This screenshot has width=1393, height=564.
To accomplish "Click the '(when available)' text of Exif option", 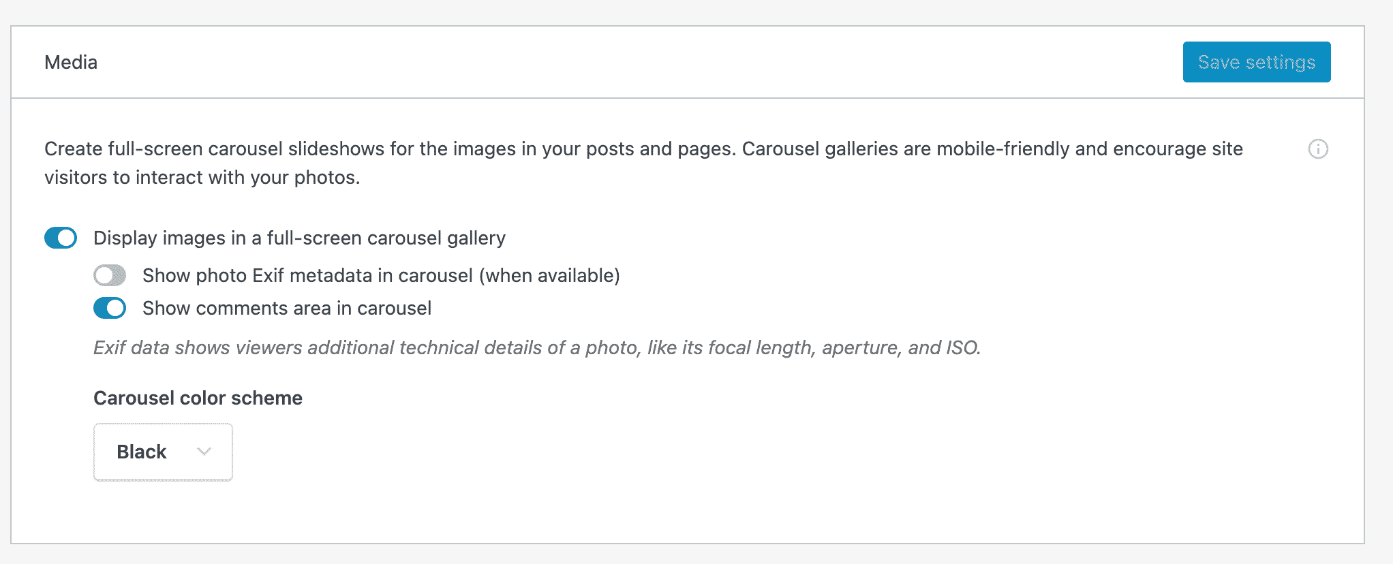I will (x=549, y=275).
